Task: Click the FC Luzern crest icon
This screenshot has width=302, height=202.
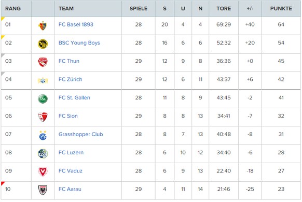Action: click(43, 153)
